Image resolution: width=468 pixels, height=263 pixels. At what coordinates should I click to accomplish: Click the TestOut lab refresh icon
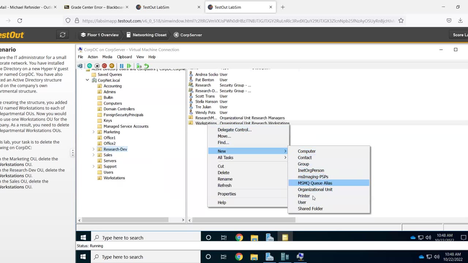(x=63, y=35)
